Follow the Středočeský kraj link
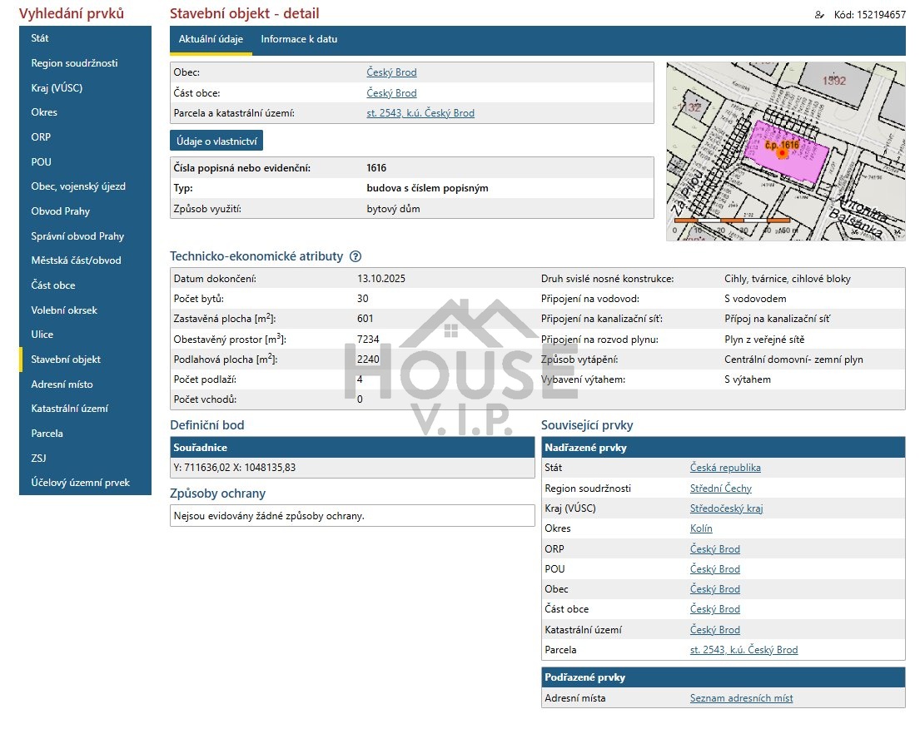This screenshot has width=920, height=729. click(x=726, y=508)
